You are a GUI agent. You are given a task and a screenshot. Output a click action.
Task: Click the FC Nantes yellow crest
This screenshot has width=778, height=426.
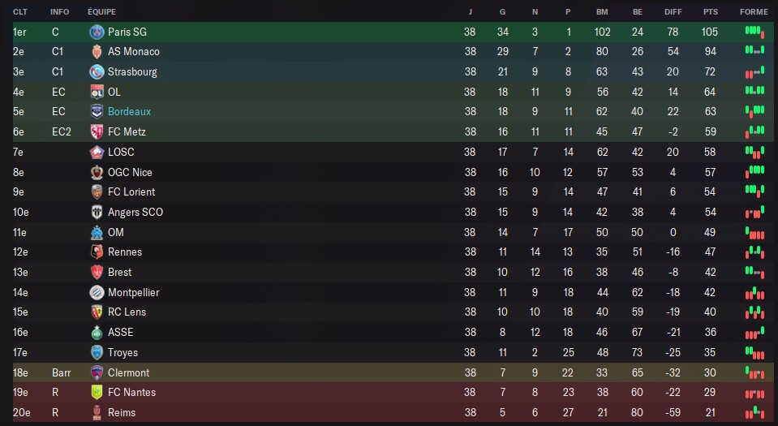pos(97,393)
